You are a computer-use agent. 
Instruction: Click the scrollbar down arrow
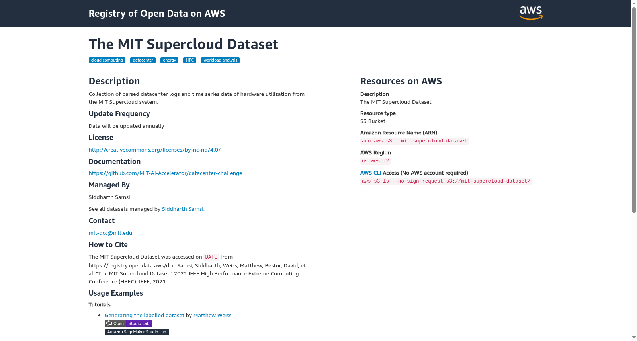634,337
